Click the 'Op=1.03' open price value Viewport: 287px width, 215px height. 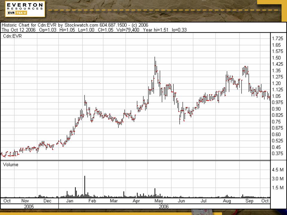coord(48,30)
